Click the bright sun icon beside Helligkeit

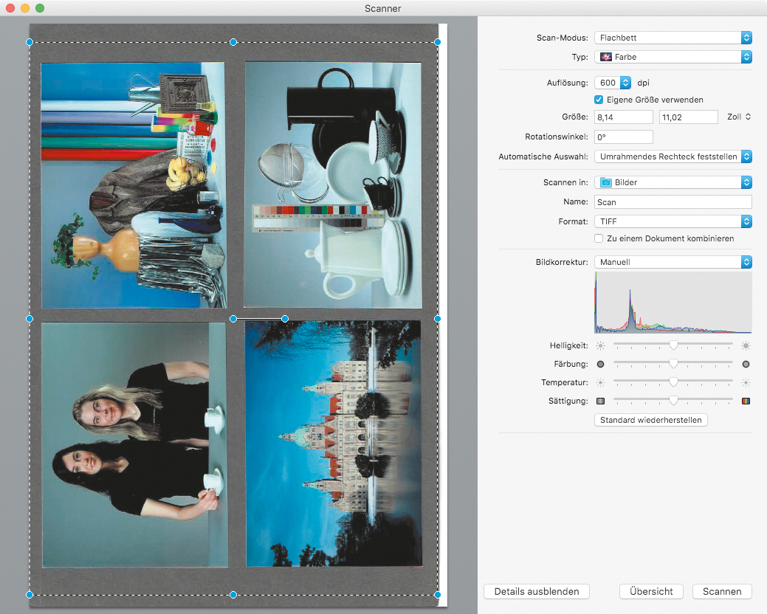coord(746,345)
